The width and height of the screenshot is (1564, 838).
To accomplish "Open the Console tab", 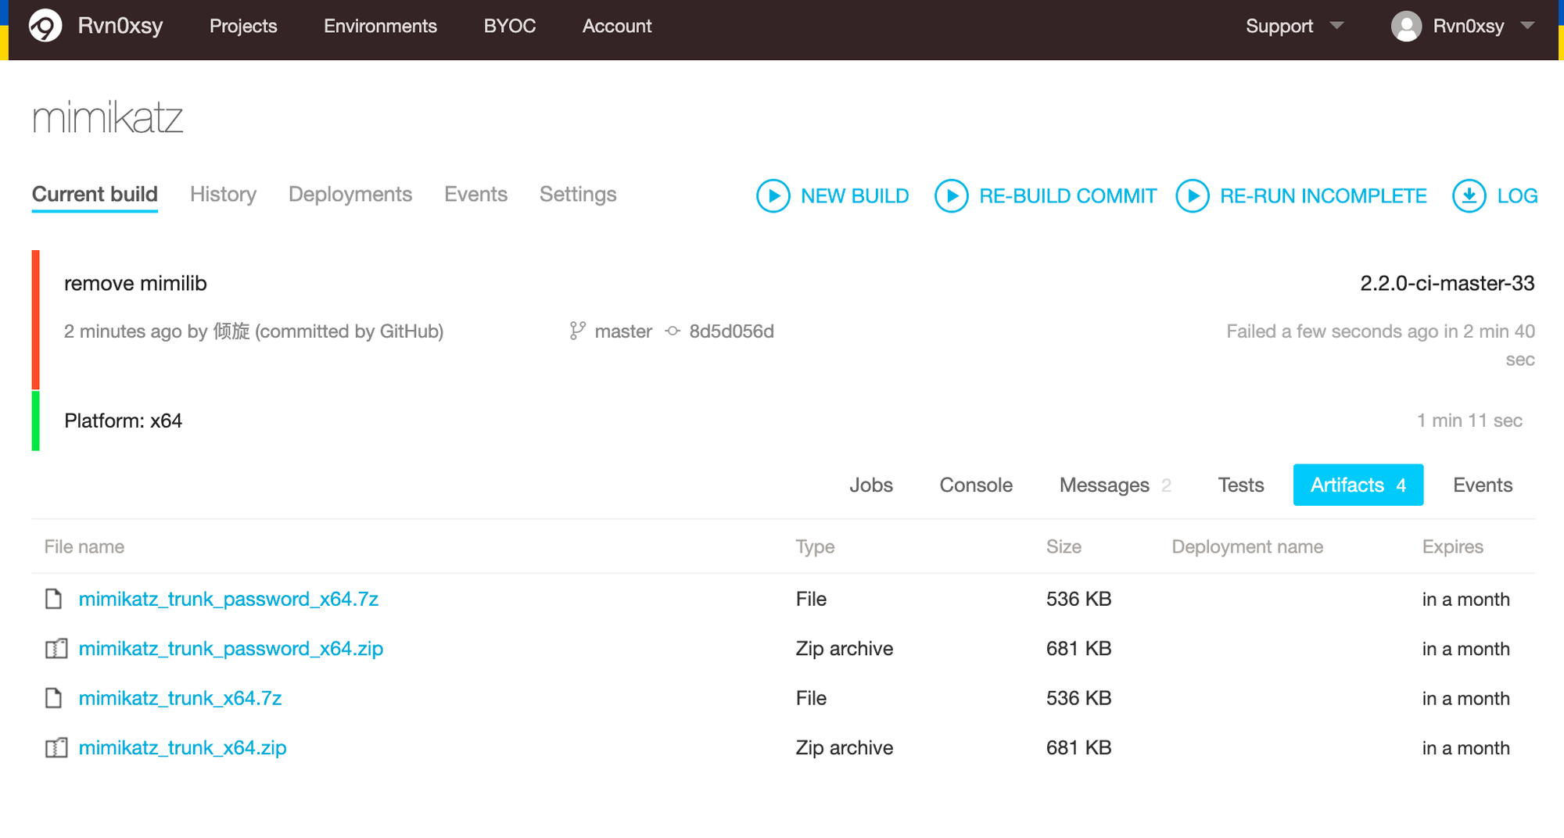I will click(976, 485).
